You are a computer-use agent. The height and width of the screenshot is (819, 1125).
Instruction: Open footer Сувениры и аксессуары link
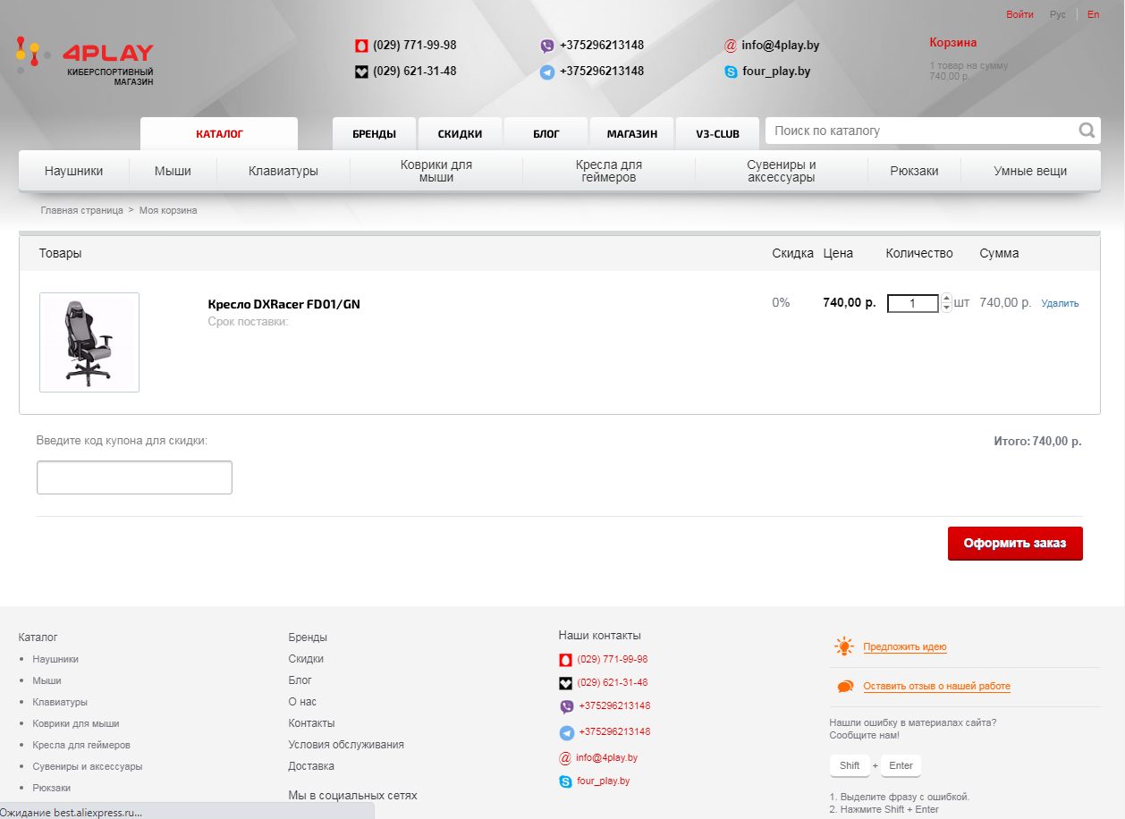(x=88, y=766)
